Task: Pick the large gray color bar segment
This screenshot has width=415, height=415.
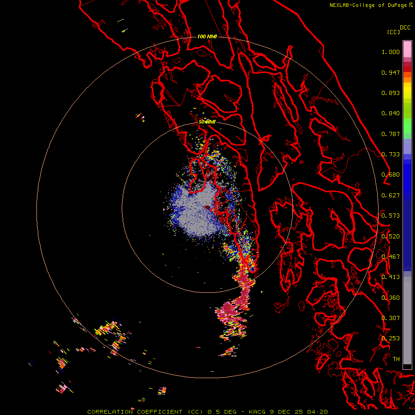Action: tap(407, 320)
